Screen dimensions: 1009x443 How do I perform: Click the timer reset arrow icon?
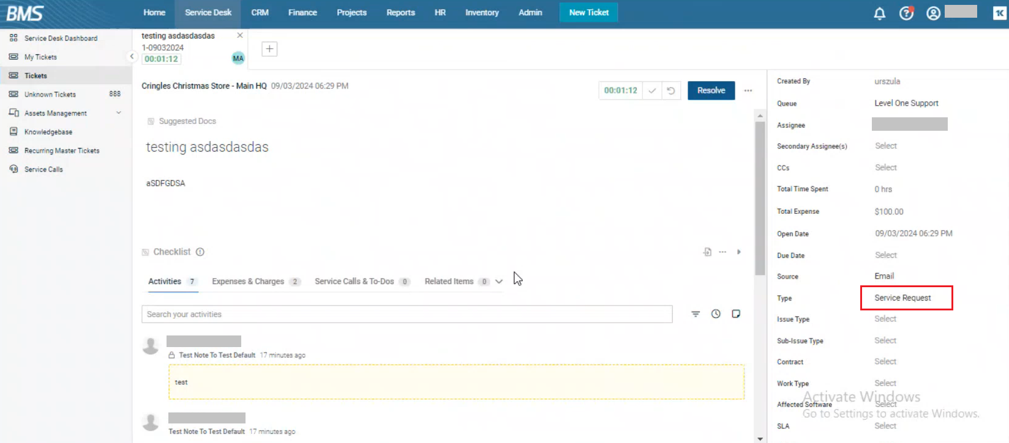point(671,90)
